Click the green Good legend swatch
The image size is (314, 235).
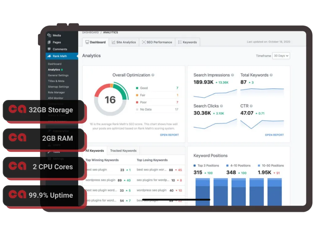point(137,88)
